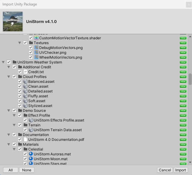Select all package items with All button
Screen dimensions: 192x175
tap(11, 170)
